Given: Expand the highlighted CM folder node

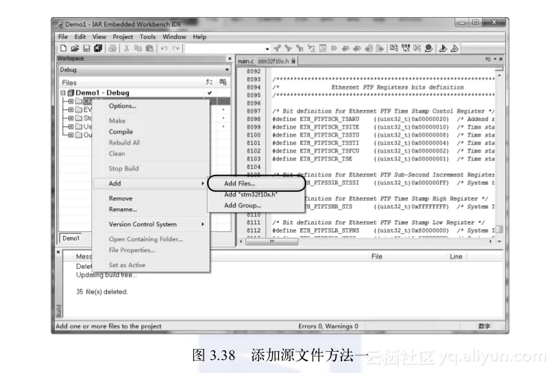Looking at the screenshot, I should coord(71,101).
